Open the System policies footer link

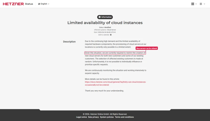107,117
